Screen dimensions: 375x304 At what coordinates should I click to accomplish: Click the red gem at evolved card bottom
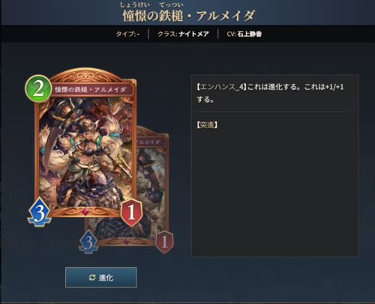[x=126, y=241]
